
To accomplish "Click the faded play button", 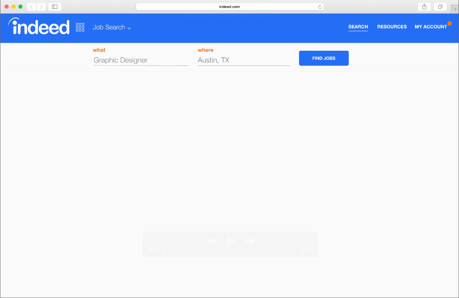I will (x=231, y=241).
